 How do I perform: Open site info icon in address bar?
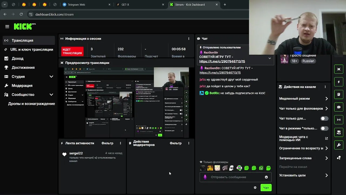[x=31, y=14]
